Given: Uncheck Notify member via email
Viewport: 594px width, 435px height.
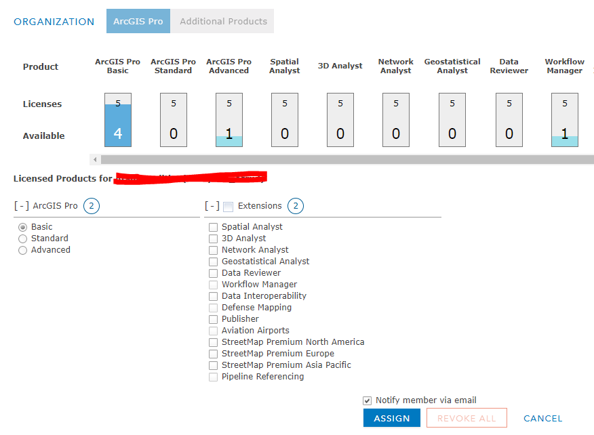Looking at the screenshot, I should tap(367, 400).
